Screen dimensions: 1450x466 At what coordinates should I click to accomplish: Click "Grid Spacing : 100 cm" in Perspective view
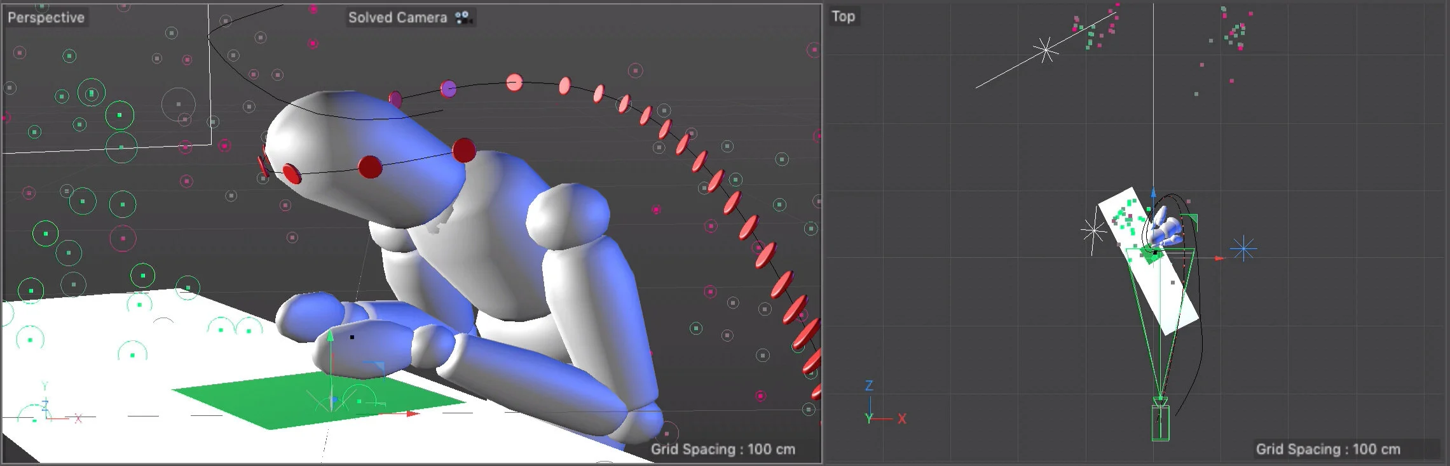[x=723, y=449]
